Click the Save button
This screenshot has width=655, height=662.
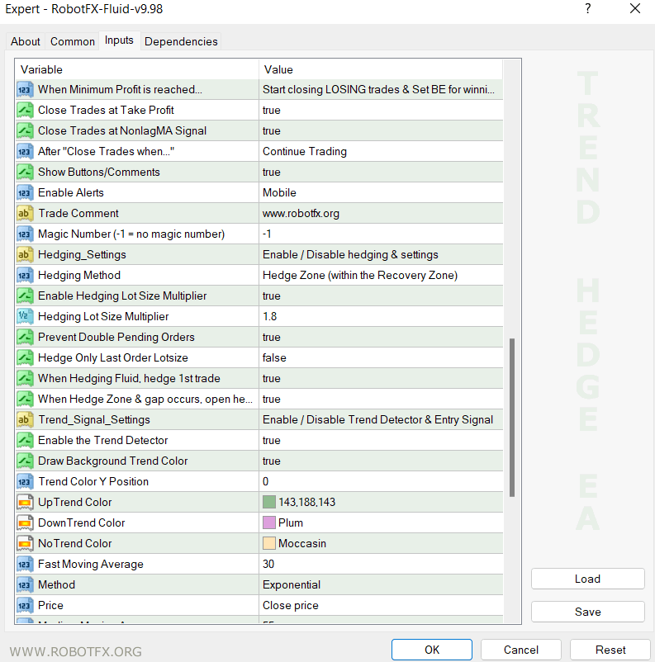588,612
